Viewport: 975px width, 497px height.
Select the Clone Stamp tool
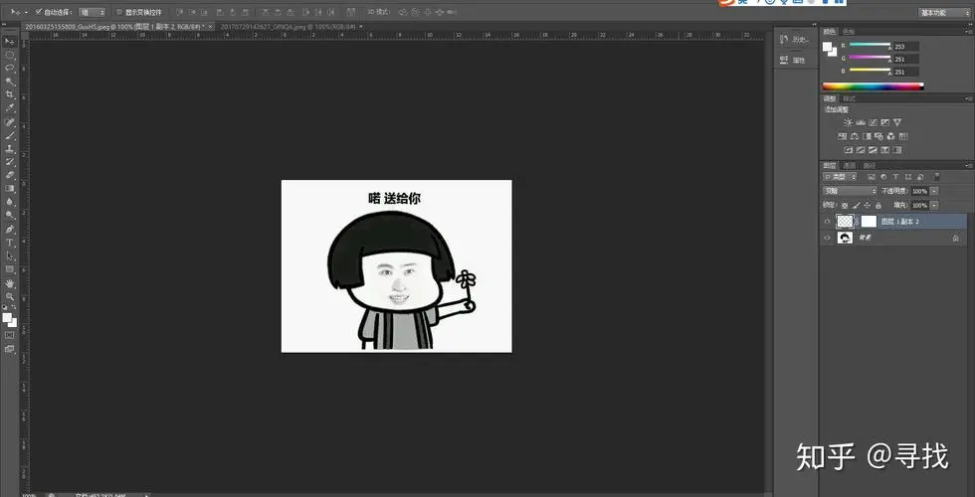point(10,149)
